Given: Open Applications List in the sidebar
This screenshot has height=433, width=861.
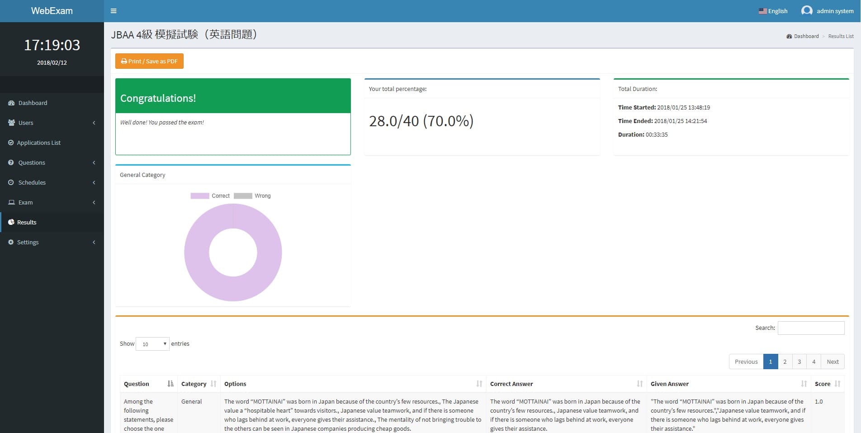Looking at the screenshot, I should pyautogui.click(x=52, y=143).
